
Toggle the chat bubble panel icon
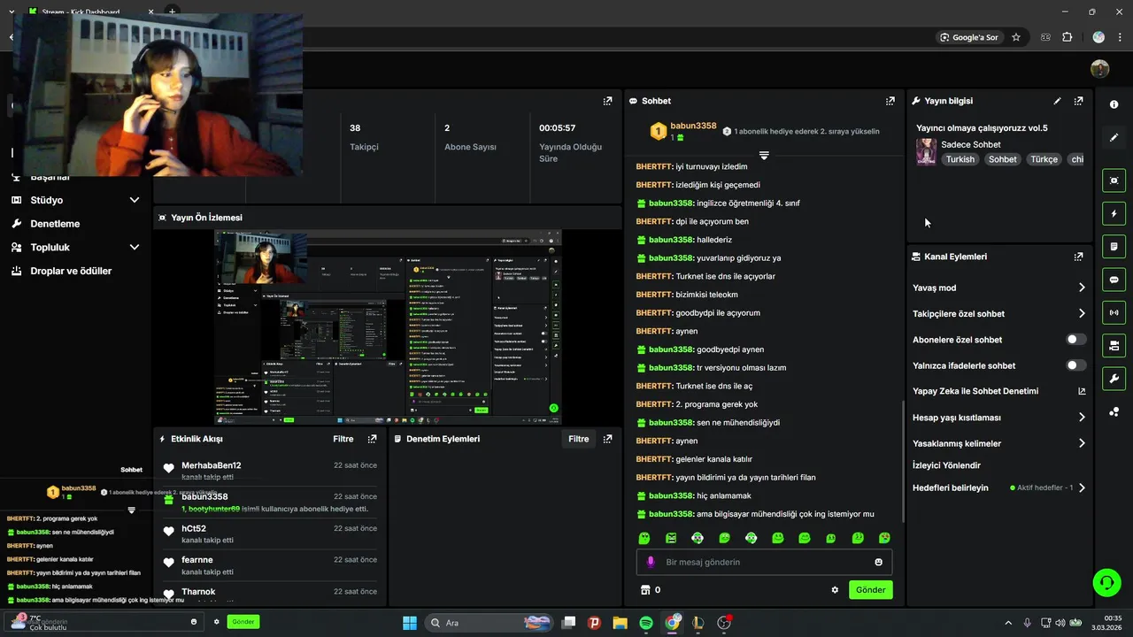(x=1114, y=280)
